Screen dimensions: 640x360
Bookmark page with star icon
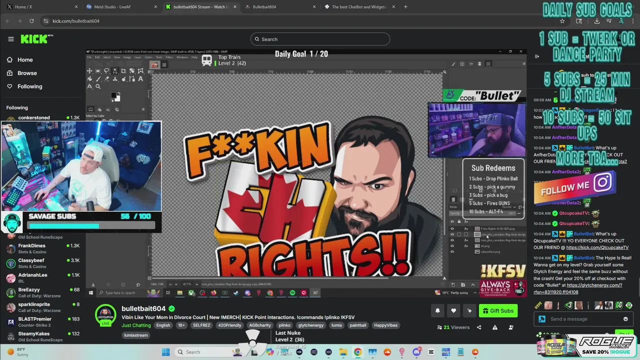[562, 21]
